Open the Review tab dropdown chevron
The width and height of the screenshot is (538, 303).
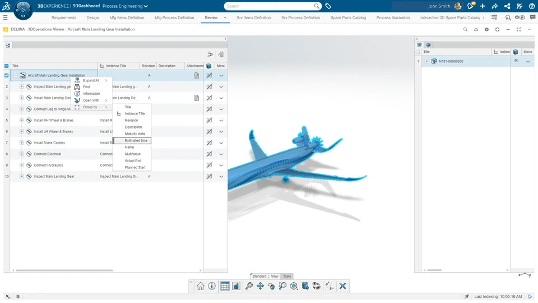click(x=225, y=17)
